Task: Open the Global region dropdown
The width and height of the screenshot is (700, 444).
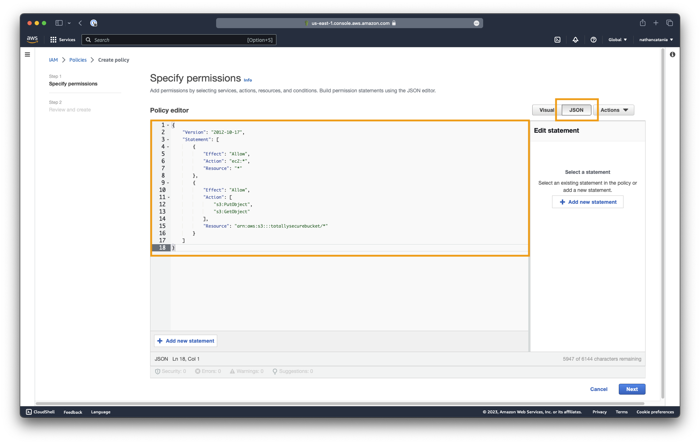Action: (x=617, y=40)
